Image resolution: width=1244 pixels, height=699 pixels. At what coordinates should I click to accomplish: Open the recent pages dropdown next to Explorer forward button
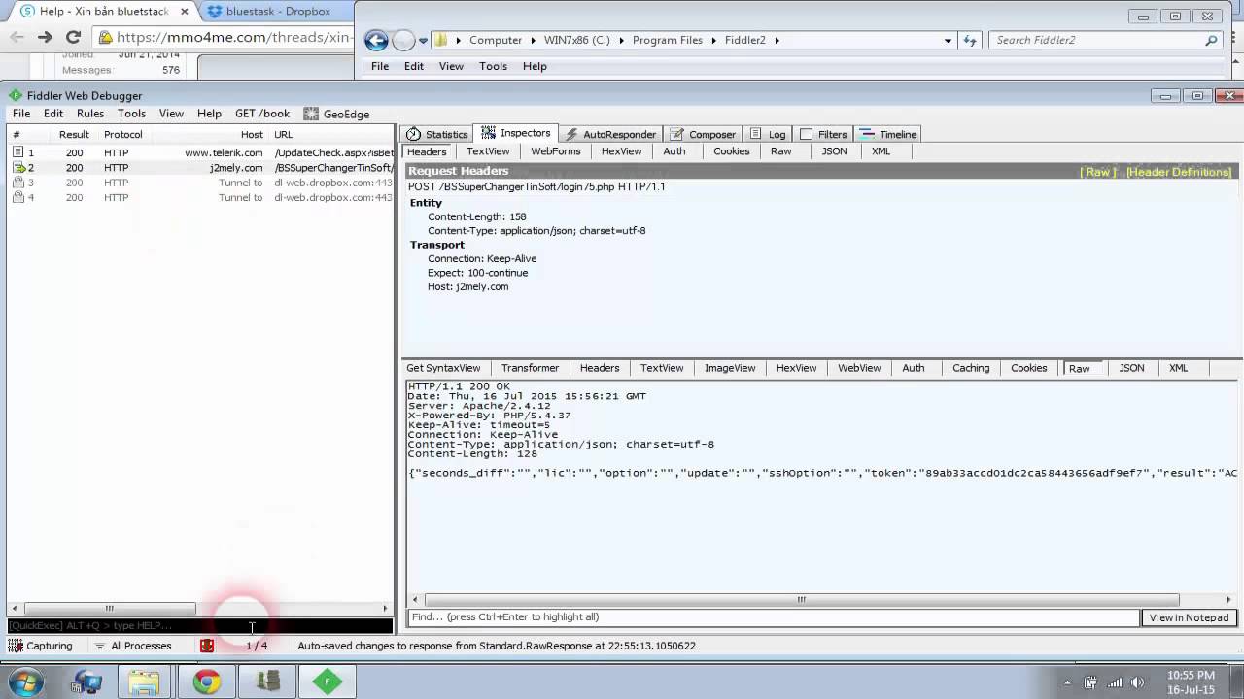point(424,41)
